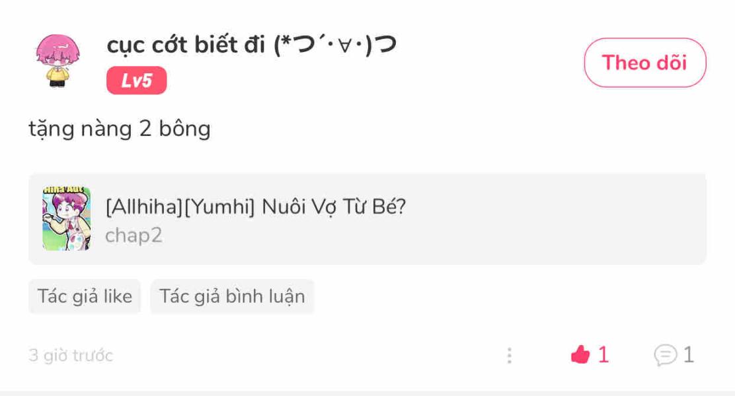Click the 3 giờ trước timestamp
Image resolution: width=735 pixels, height=396 pixels.
pyautogui.click(x=71, y=355)
